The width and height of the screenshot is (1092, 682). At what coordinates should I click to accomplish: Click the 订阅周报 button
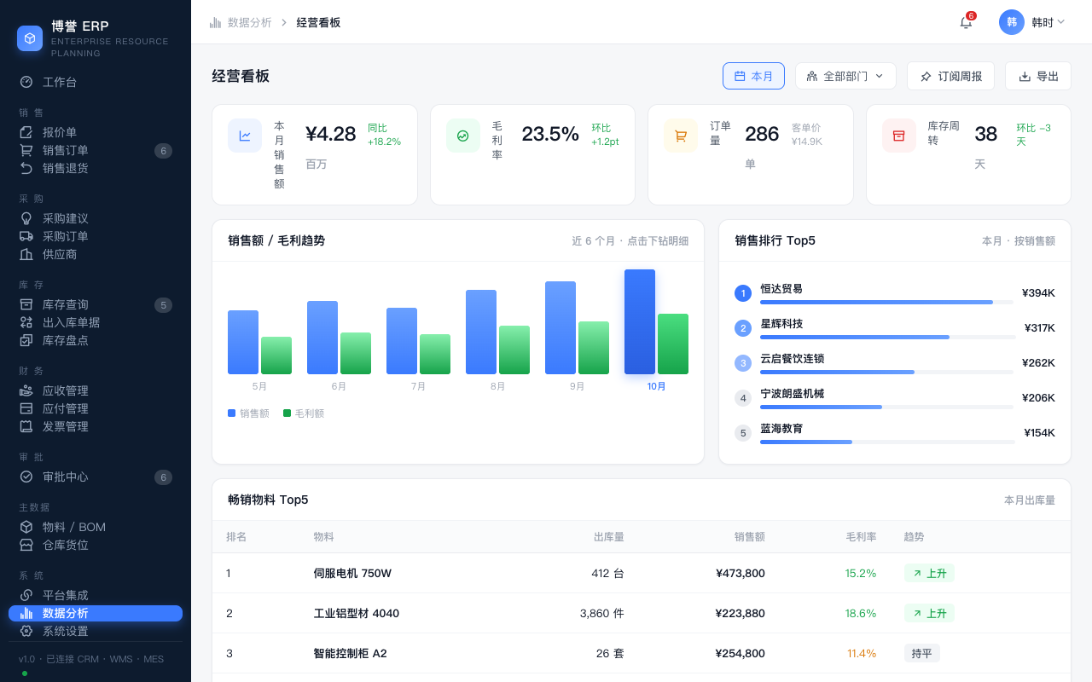950,76
